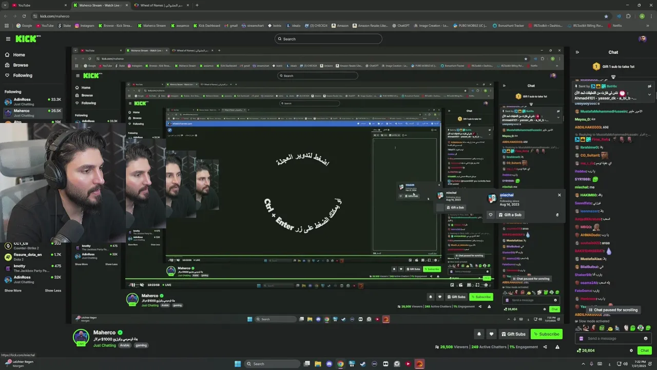
Task: Open the miechal username link on card
Action: click(507, 195)
